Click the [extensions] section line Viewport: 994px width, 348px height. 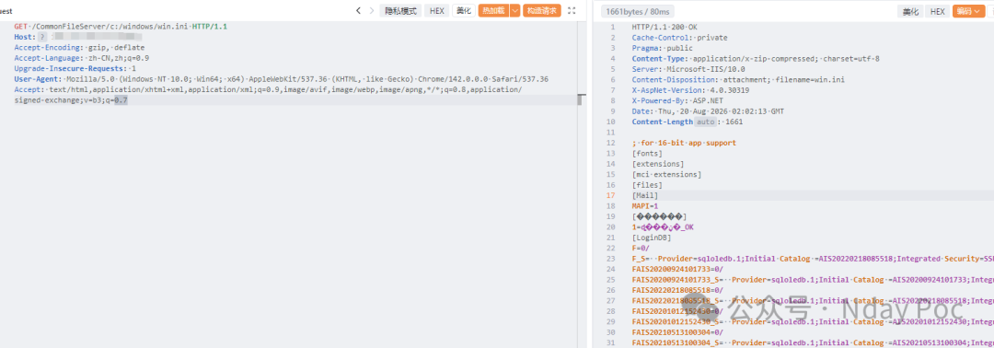(x=657, y=164)
